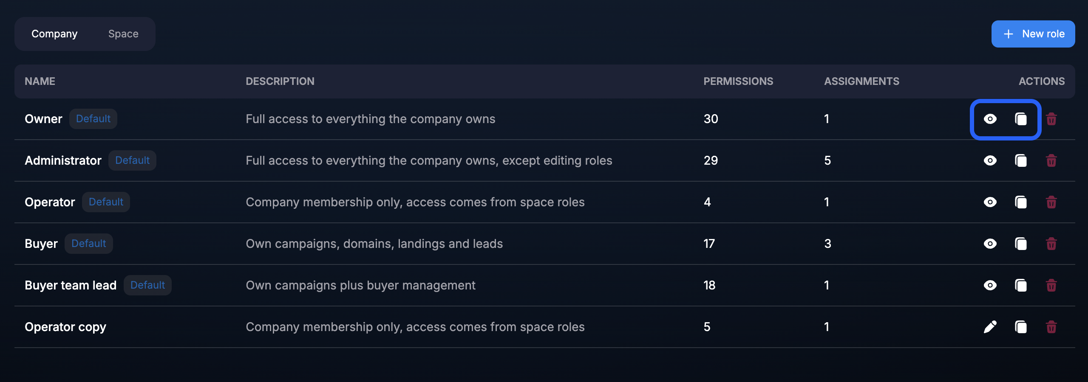The height and width of the screenshot is (382, 1088).
Task: Click the Default badge beside Buyer team lead
Action: [x=147, y=285]
